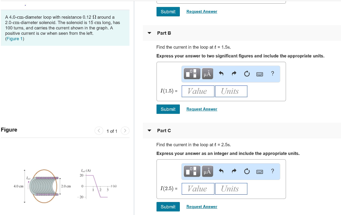Submit the Part B answer
Screen dimensions: 341x215
(x=168, y=109)
